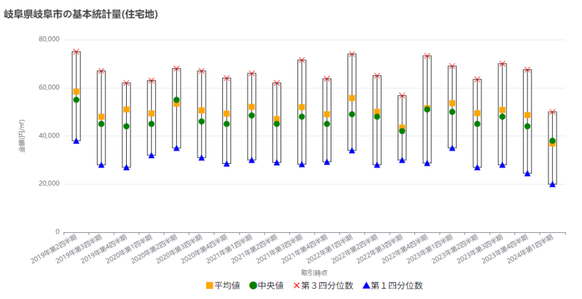Image resolution: width=582 pixels, height=299 pixels.
Task: Click the green median circle for 2022年第4四半期
Action: pyautogui.click(x=427, y=109)
